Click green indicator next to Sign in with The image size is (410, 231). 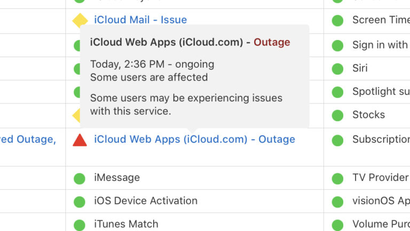point(337,45)
